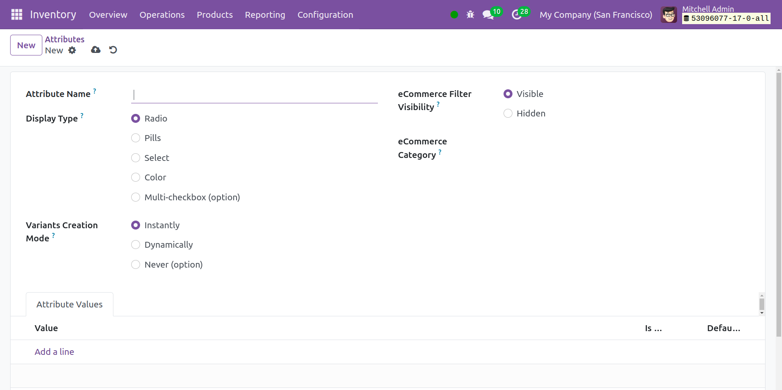Click the gear actions icon beside New

coord(72,50)
